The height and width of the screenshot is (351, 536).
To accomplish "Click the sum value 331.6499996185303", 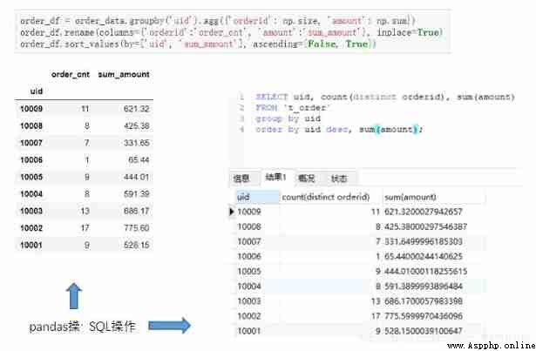I will point(424,241).
